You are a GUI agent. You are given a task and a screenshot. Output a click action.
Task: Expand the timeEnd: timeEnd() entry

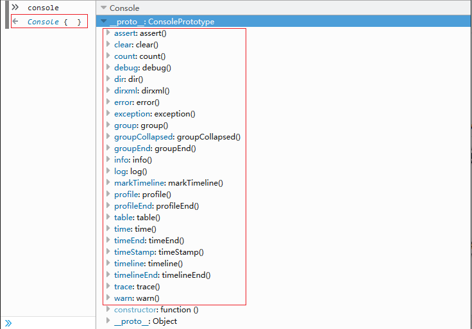pyautogui.click(x=108, y=240)
